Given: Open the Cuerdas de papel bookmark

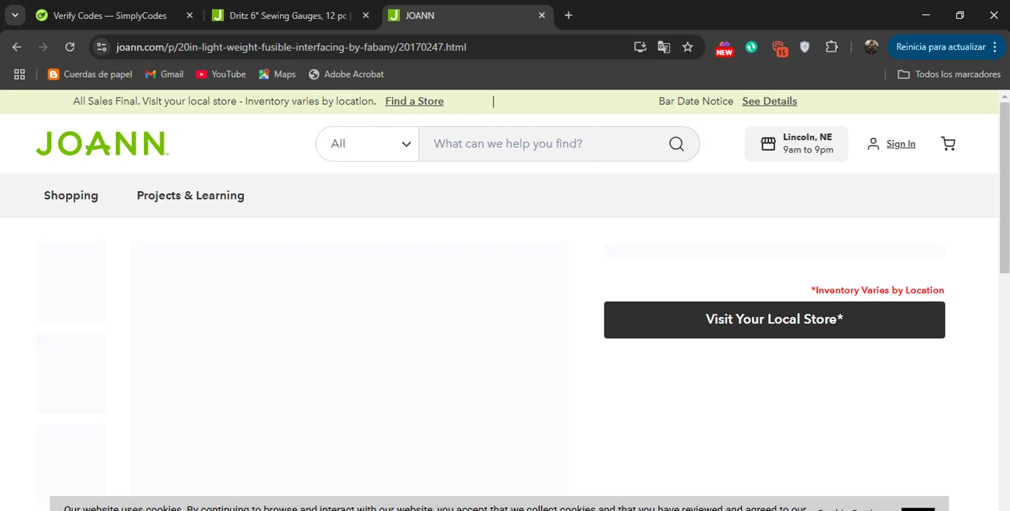Looking at the screenshot, I should pyautogui.click(x=90, y=74).
